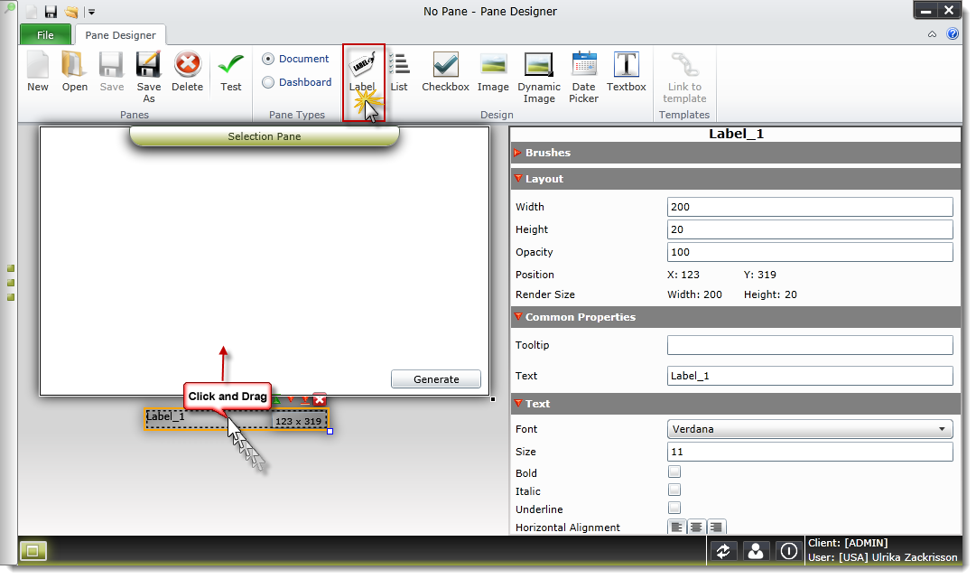Viewport: 976px width, 579px height.
Task: Insert a Dynamic Image element
Action: (539, 72)
